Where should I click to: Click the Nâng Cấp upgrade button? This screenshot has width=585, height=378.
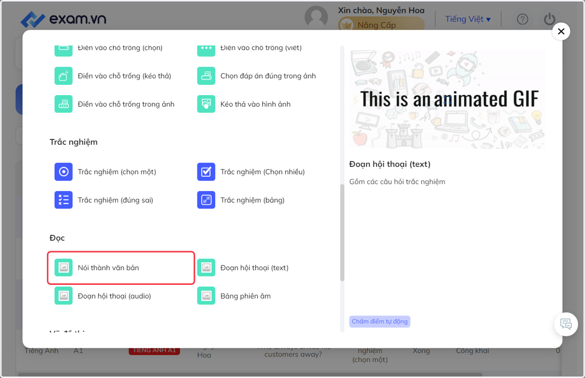pos(382,25)
